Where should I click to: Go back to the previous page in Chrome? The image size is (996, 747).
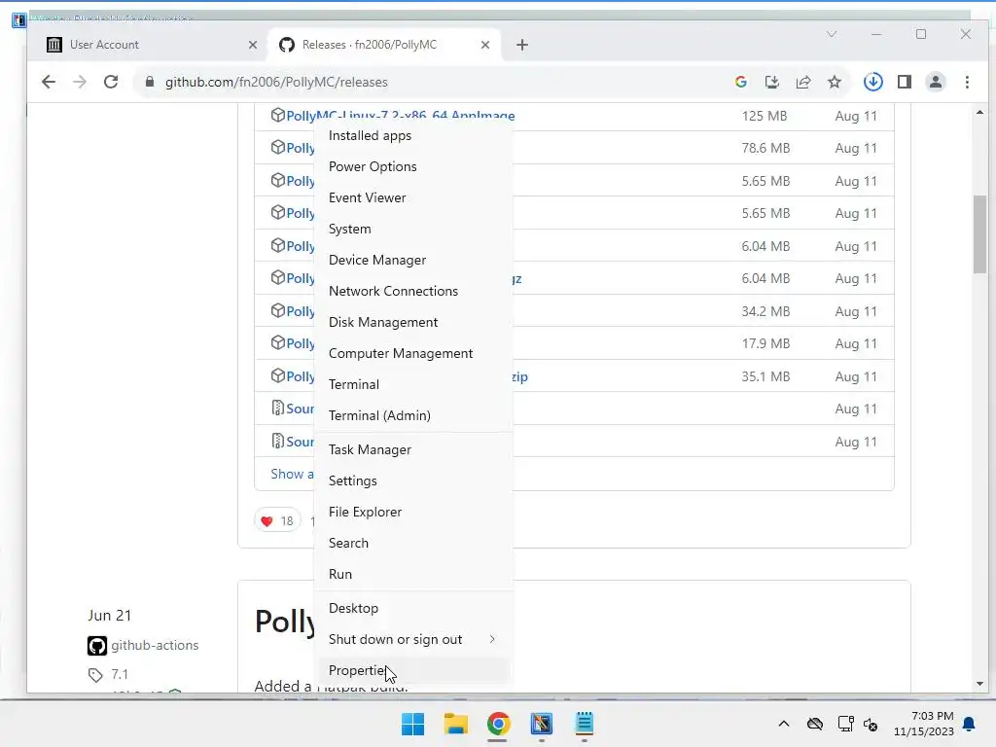point(49,82)
